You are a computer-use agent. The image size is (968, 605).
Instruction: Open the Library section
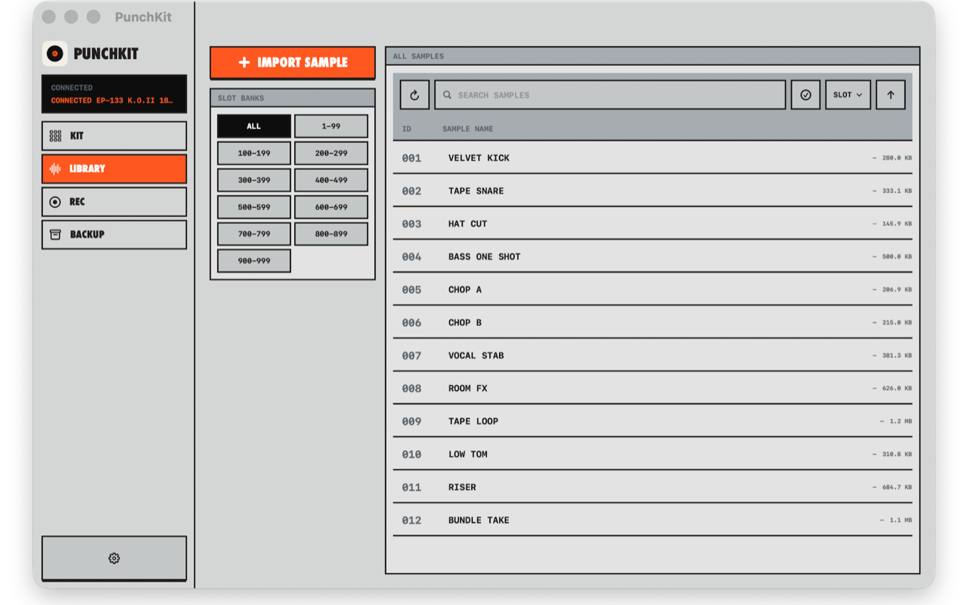pos(114,169)
